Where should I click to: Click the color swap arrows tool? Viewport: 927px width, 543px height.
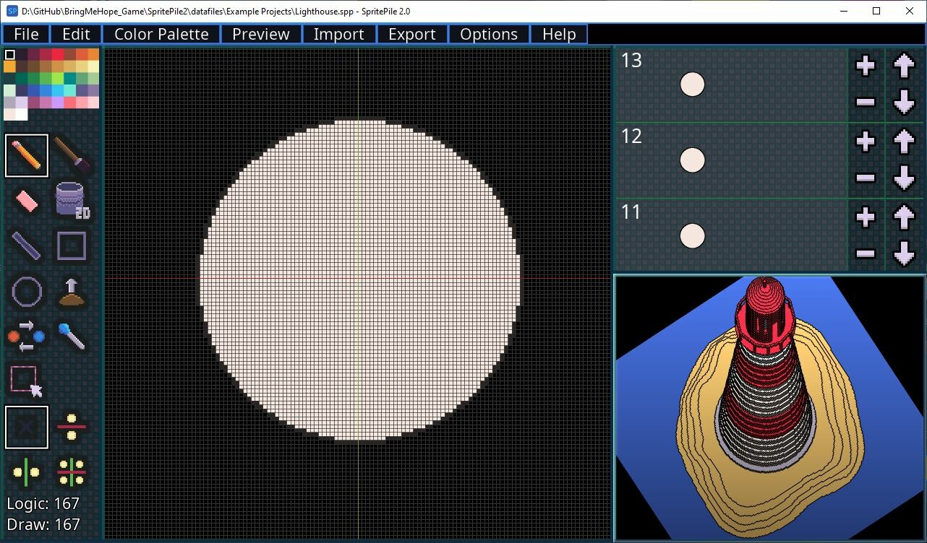click(27, 336)
